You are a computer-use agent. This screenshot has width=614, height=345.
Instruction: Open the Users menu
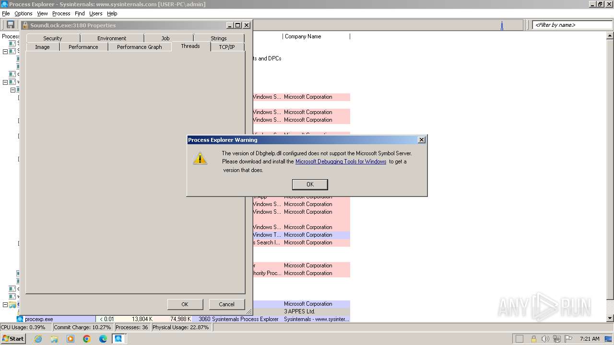point(95,13)
